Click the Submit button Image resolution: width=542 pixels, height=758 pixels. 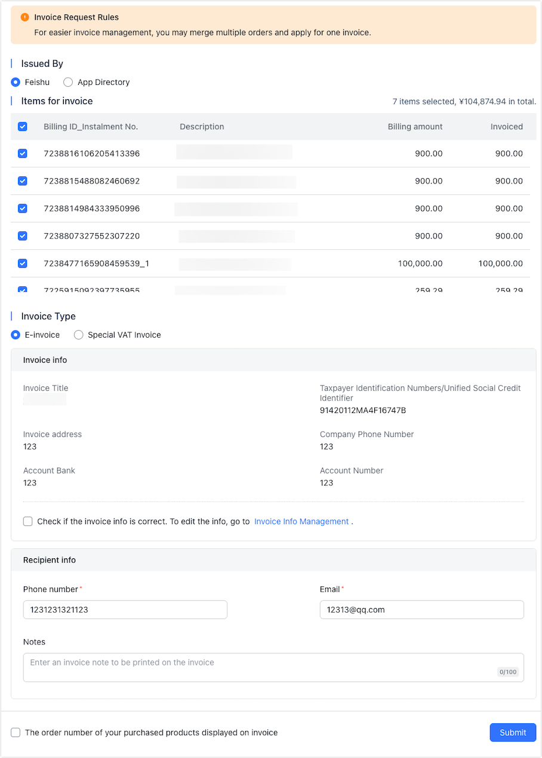[x=512, y=732]
